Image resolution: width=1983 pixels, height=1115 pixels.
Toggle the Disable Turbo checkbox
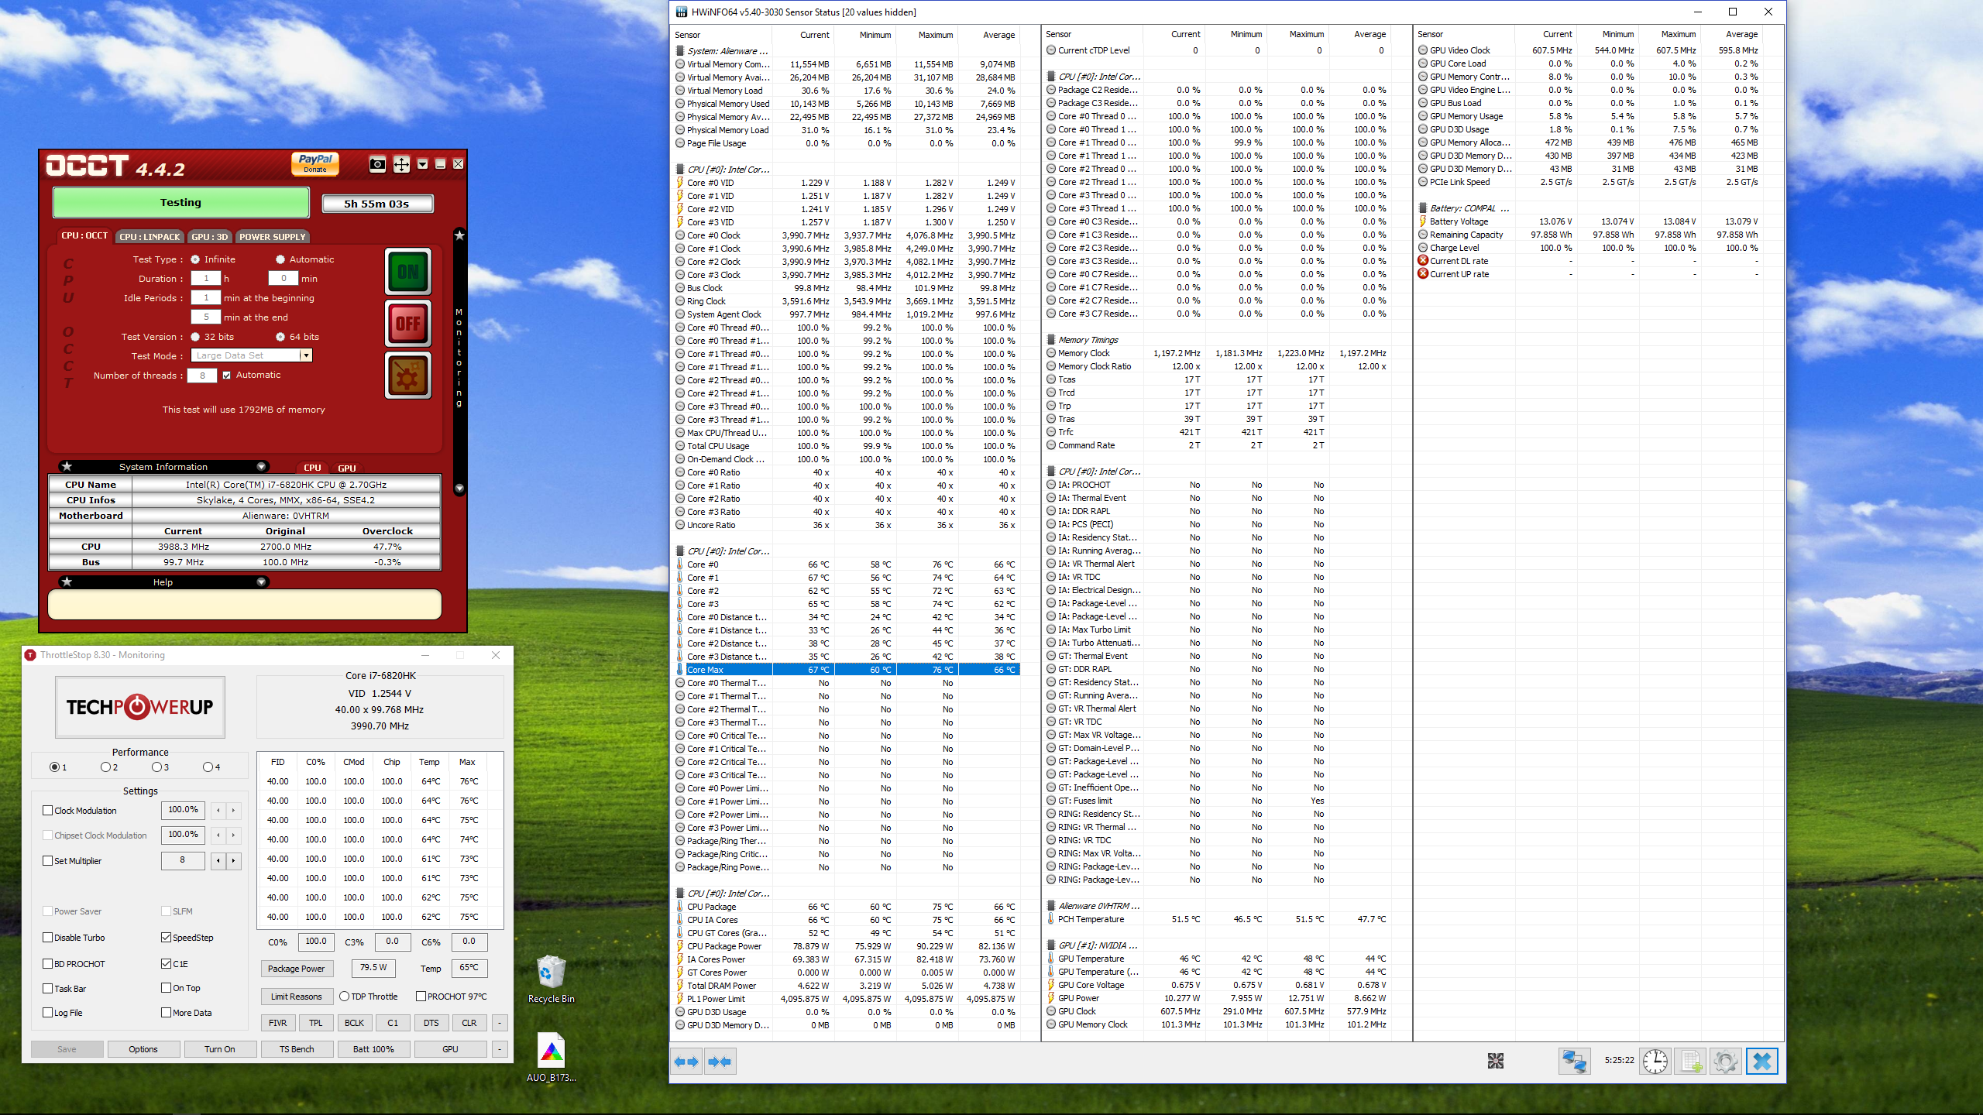click(48, 938)
